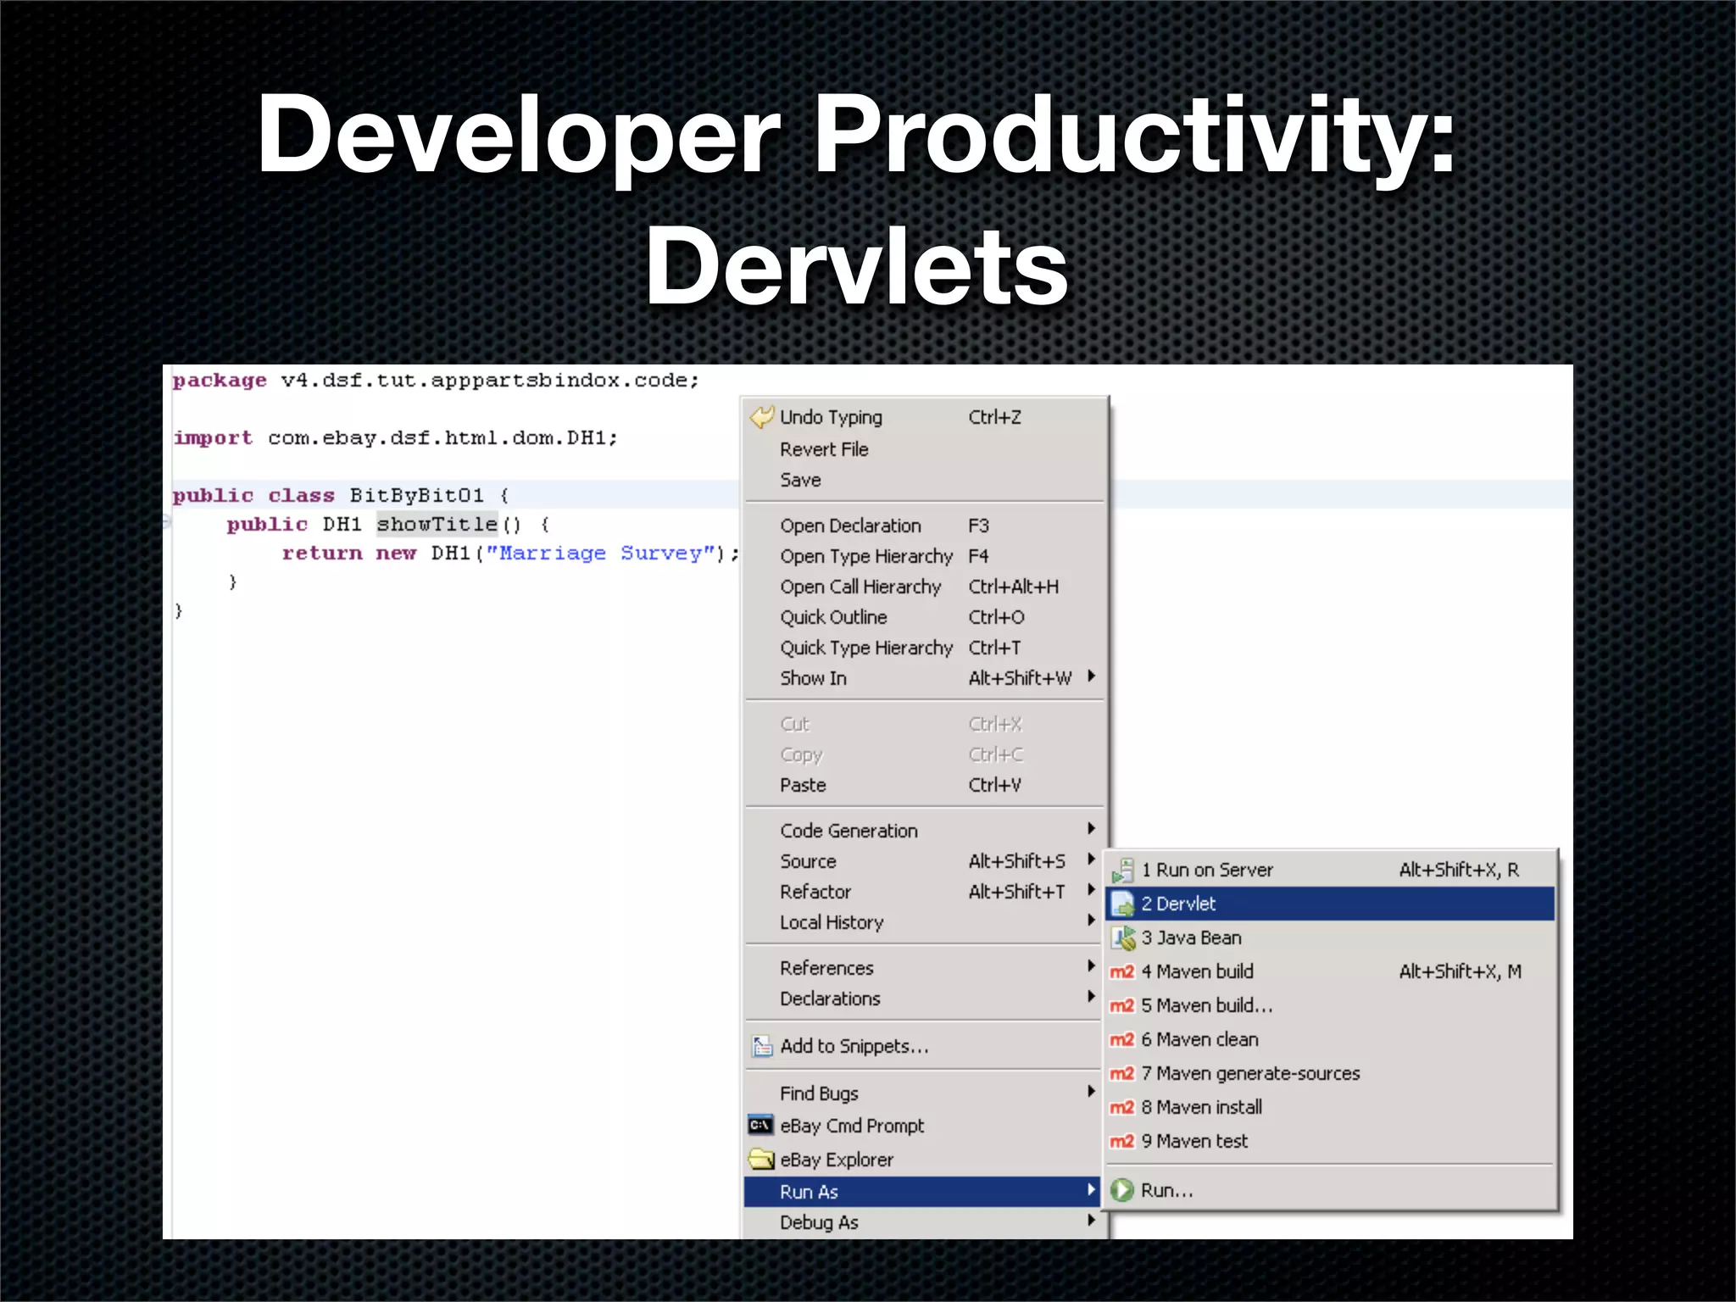Screen dimensions: 1736x1302
Task: Click the Add to Snippets icon
Action: (761, 1046)
